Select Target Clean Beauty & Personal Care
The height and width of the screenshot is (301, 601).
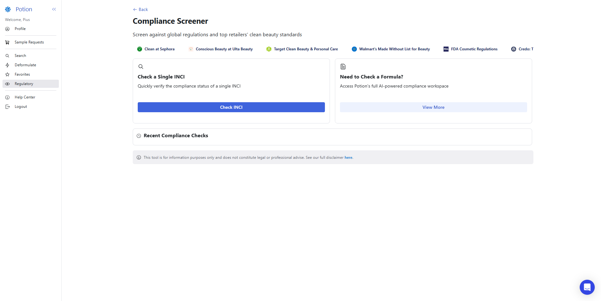coord(302,49)
